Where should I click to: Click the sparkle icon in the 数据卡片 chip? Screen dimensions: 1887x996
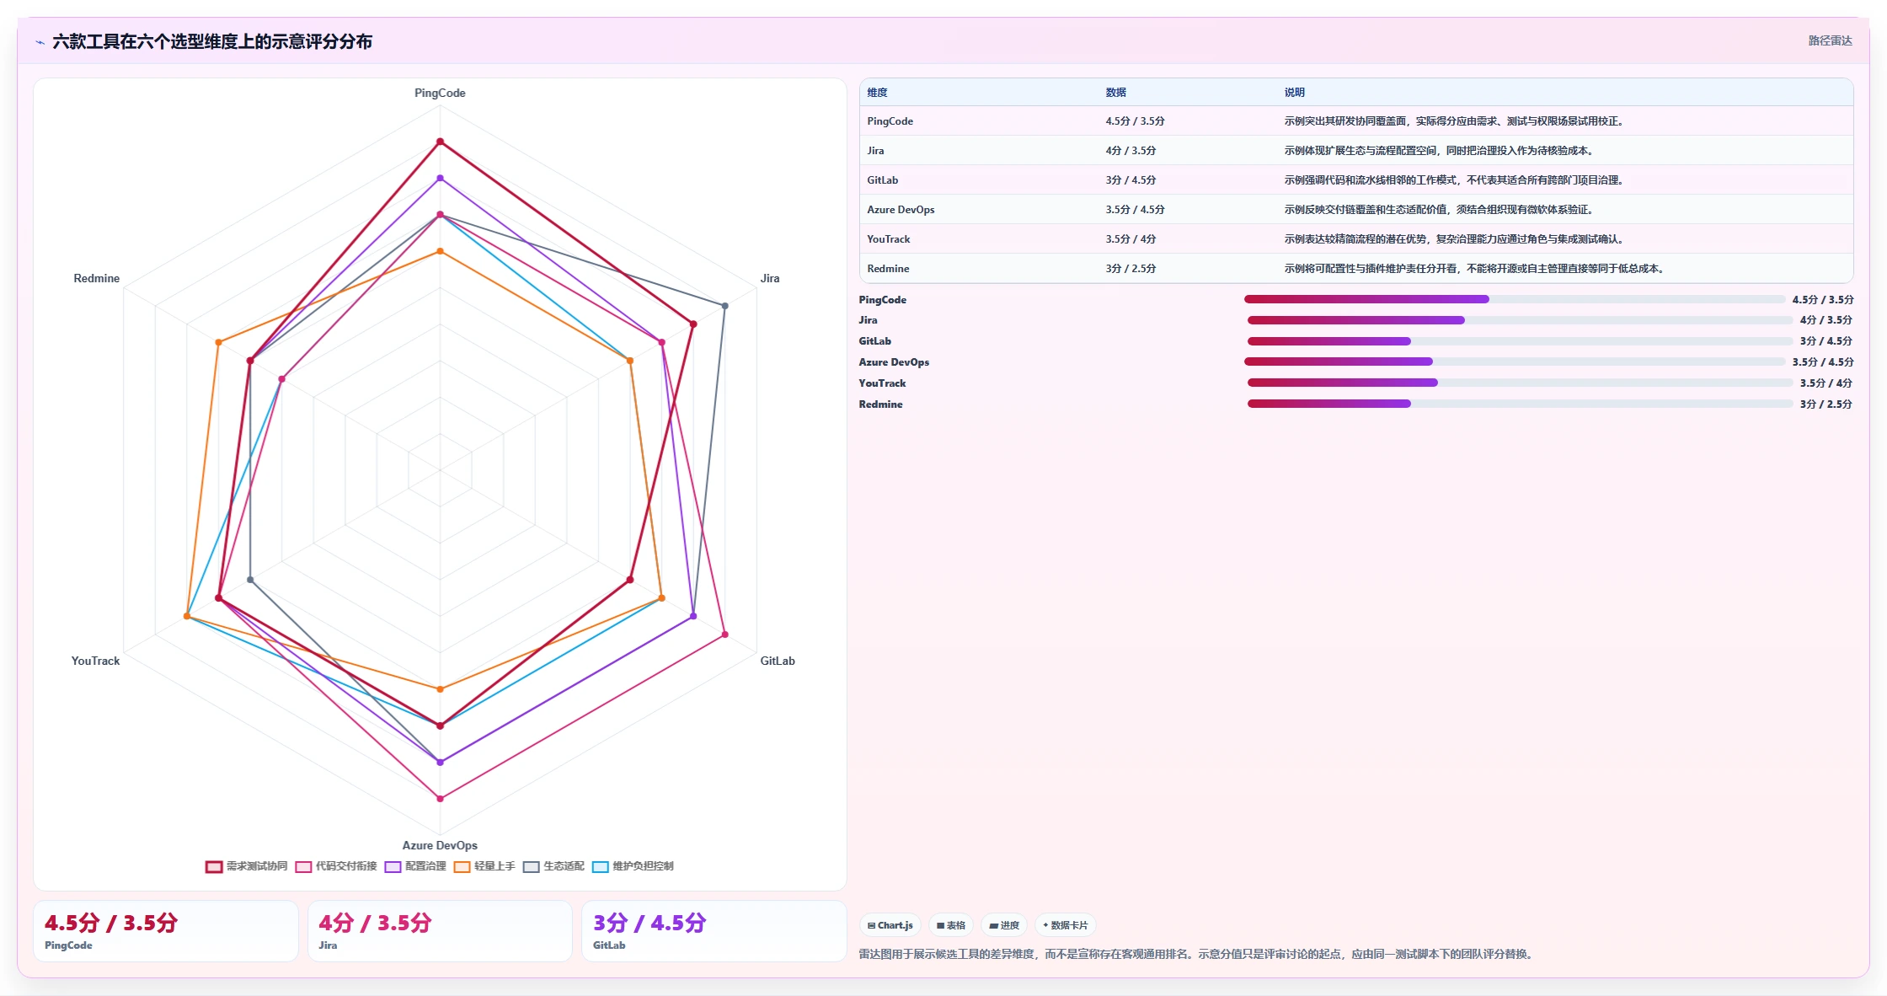1045,925
